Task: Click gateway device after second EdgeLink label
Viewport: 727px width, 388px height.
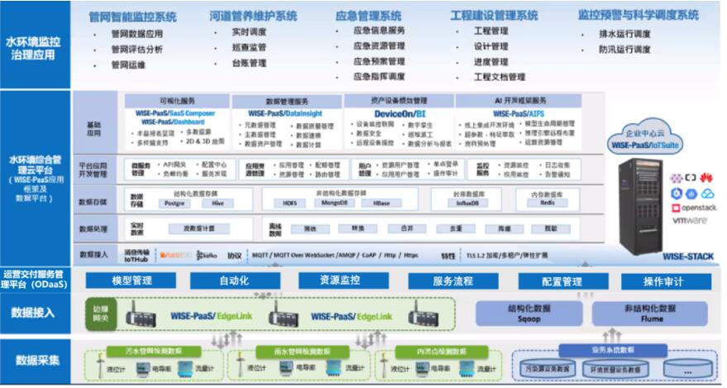Action: pyautogui.click(x=423, y=314)
